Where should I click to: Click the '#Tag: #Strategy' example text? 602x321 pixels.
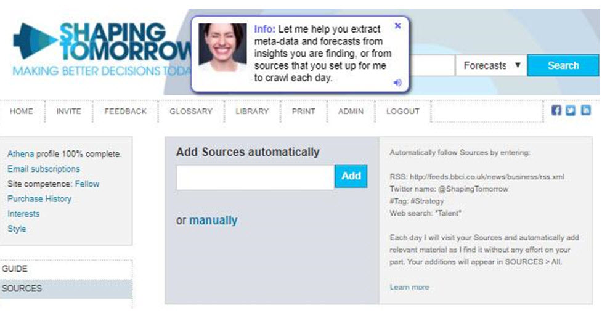[x=417, y=201]
